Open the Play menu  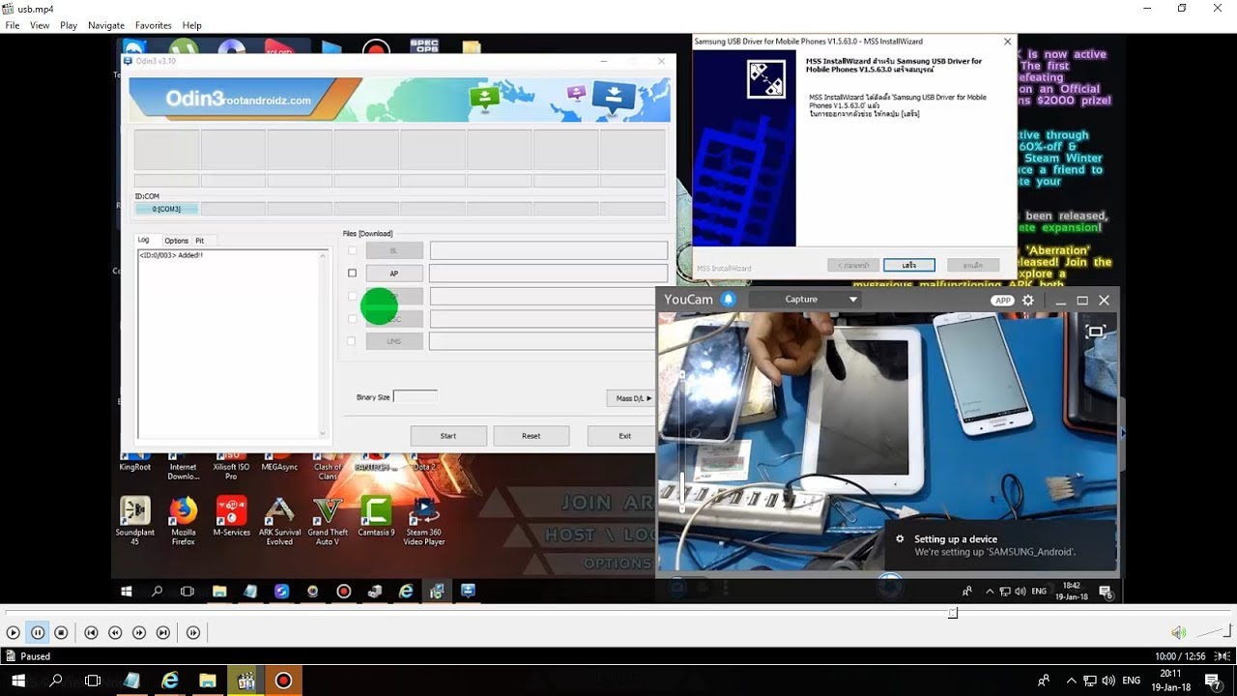(69, 25)
